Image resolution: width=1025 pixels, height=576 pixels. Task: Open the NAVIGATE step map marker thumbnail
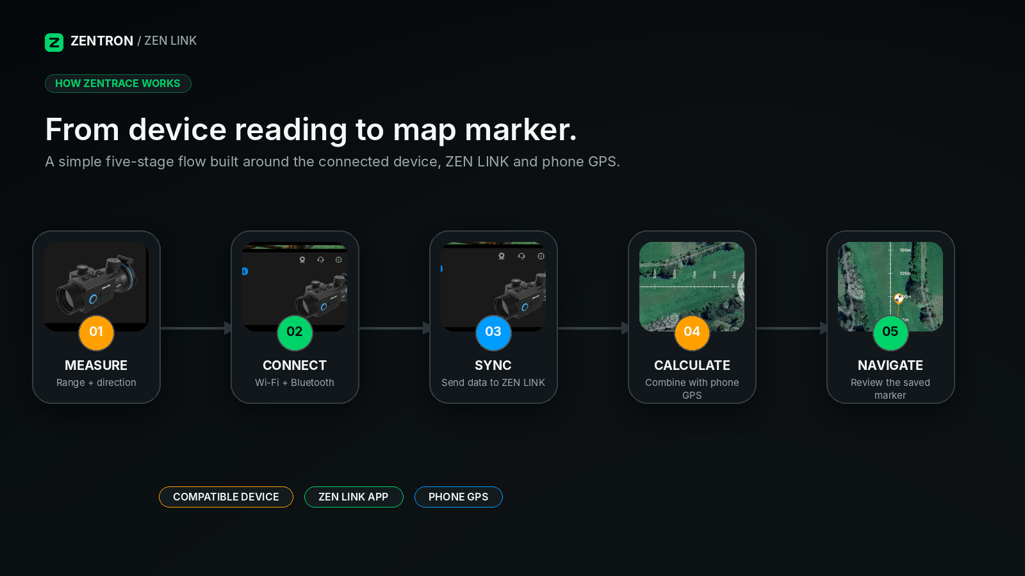[x=890, y=286]
